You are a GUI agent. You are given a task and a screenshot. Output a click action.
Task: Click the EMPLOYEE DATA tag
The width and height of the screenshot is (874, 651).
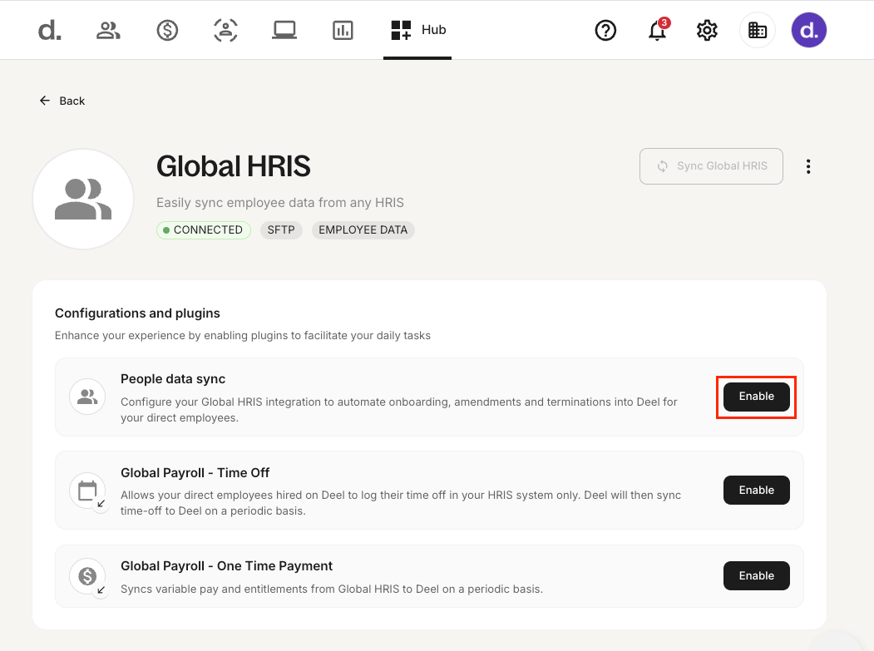(x=363, y=230)
